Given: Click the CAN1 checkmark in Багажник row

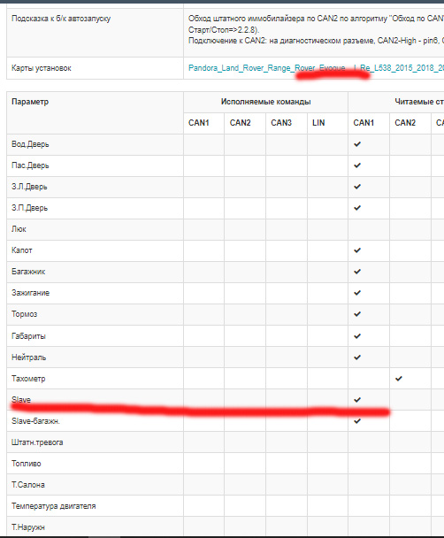Looking at the screenshot, I should (x=357, y=272).
